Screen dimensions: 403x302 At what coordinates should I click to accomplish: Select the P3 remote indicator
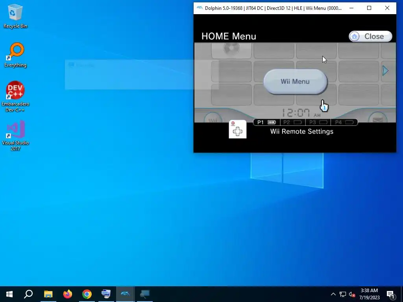coord(318,122)
